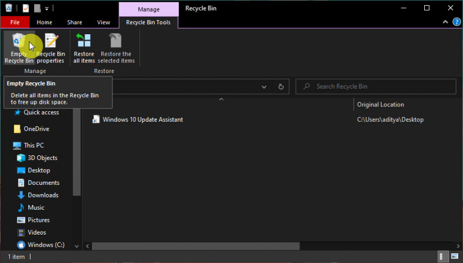Viewport: 463px width, 263px height.
Task: Select the Windows 10 Update Assistant file
Action: (x=142, y=120)
